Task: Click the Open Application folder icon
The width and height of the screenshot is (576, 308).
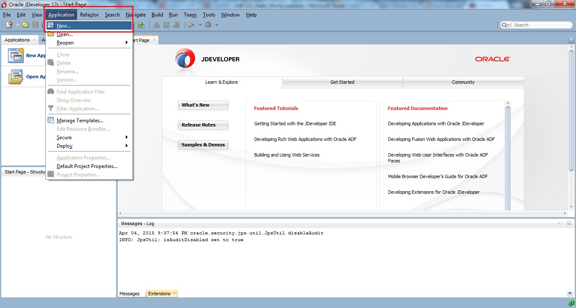Action: coord(16,77)
